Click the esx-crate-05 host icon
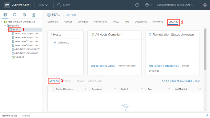The image size is (210, 118). [13, 33]
